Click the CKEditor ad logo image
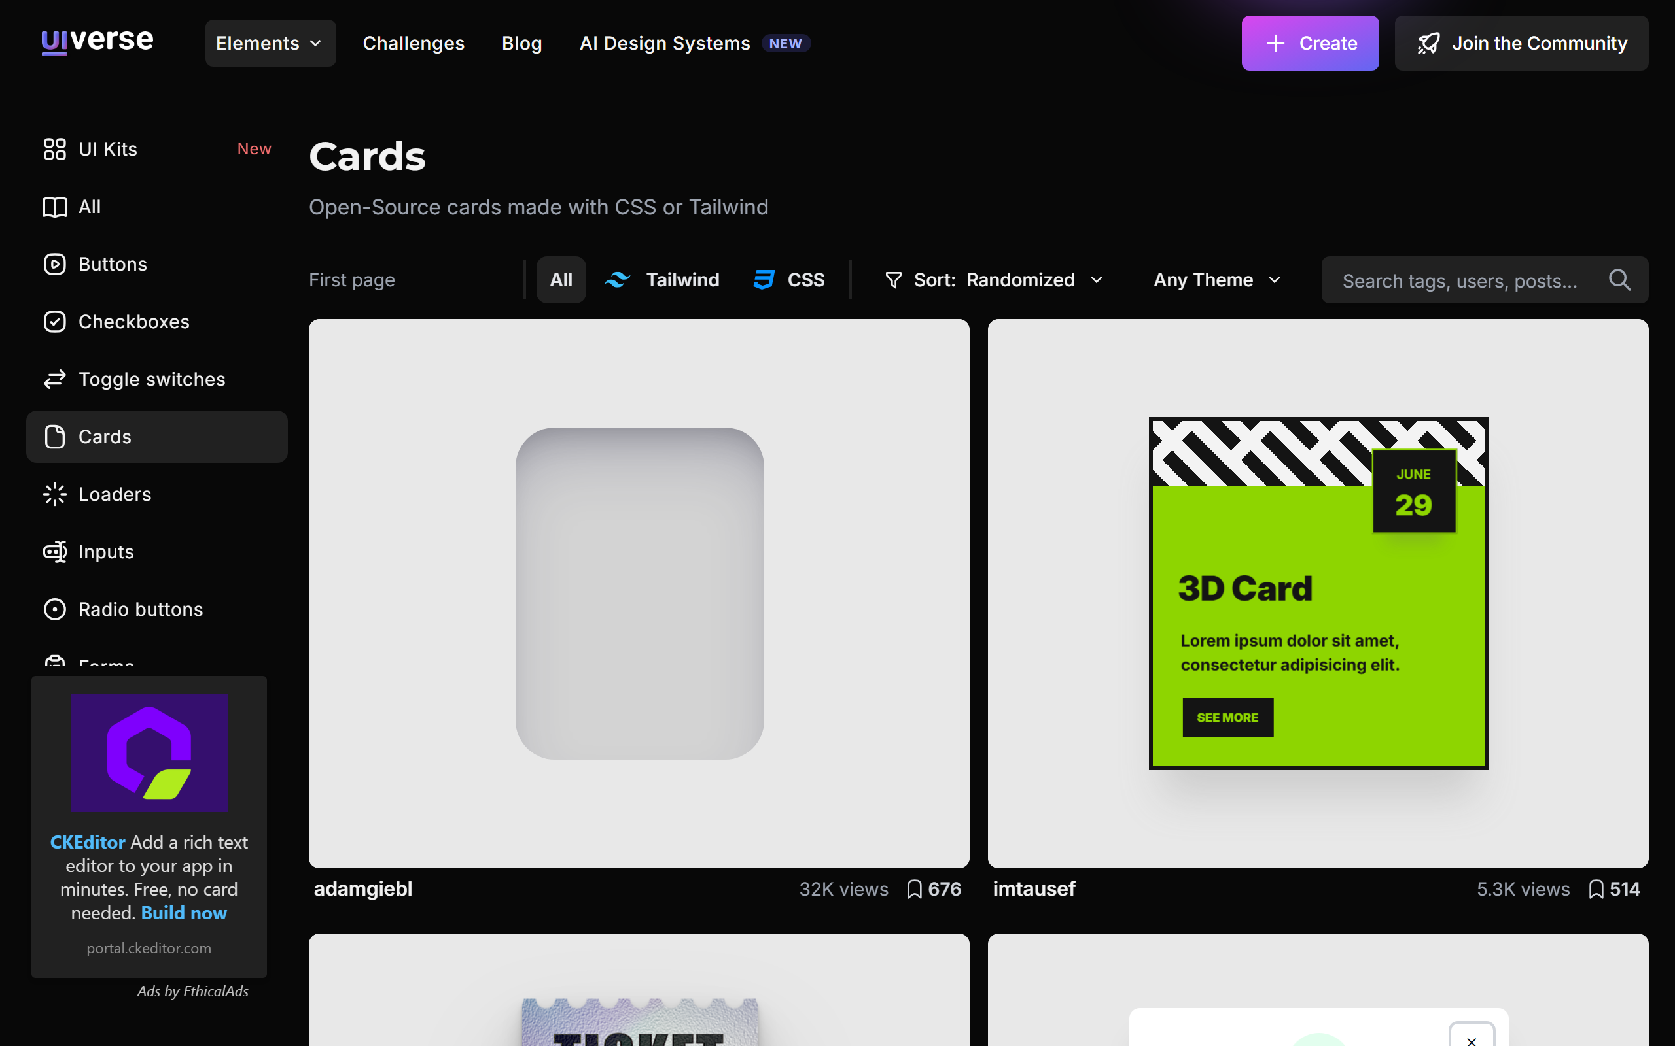This screenshot has width=1675, height=1046. (x=149, y=752)
